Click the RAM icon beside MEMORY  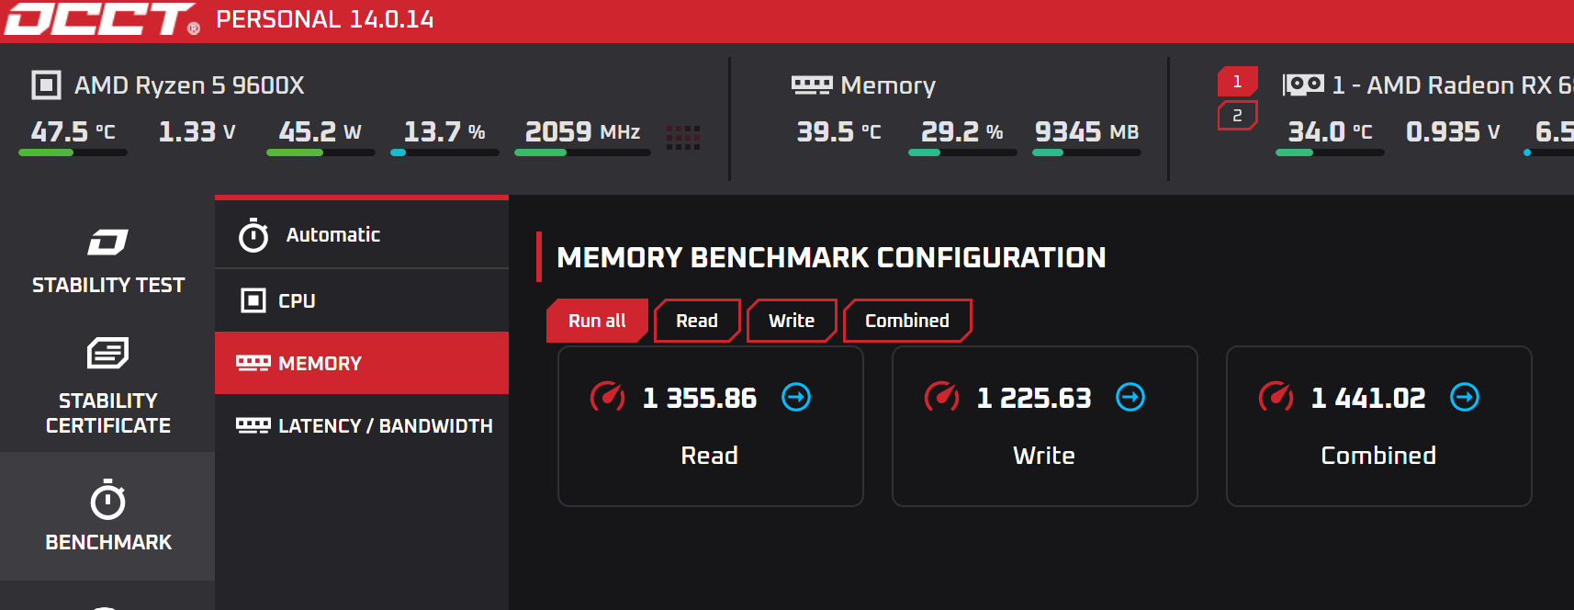(253, 363)
